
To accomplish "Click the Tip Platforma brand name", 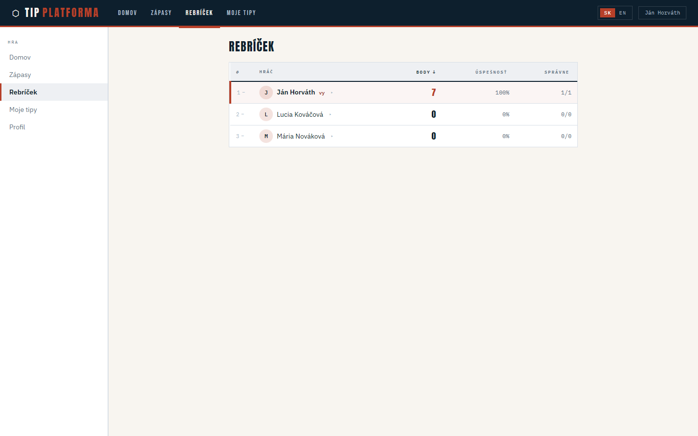I will click(62, 13).
